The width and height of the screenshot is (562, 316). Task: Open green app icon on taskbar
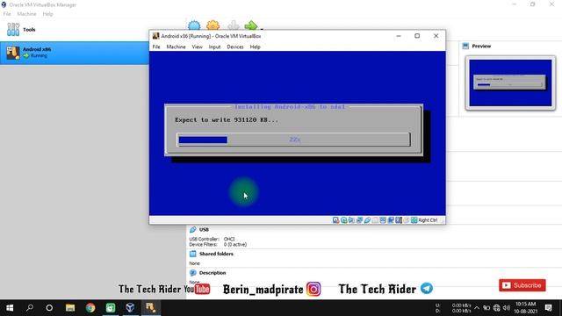click(111, 308)
